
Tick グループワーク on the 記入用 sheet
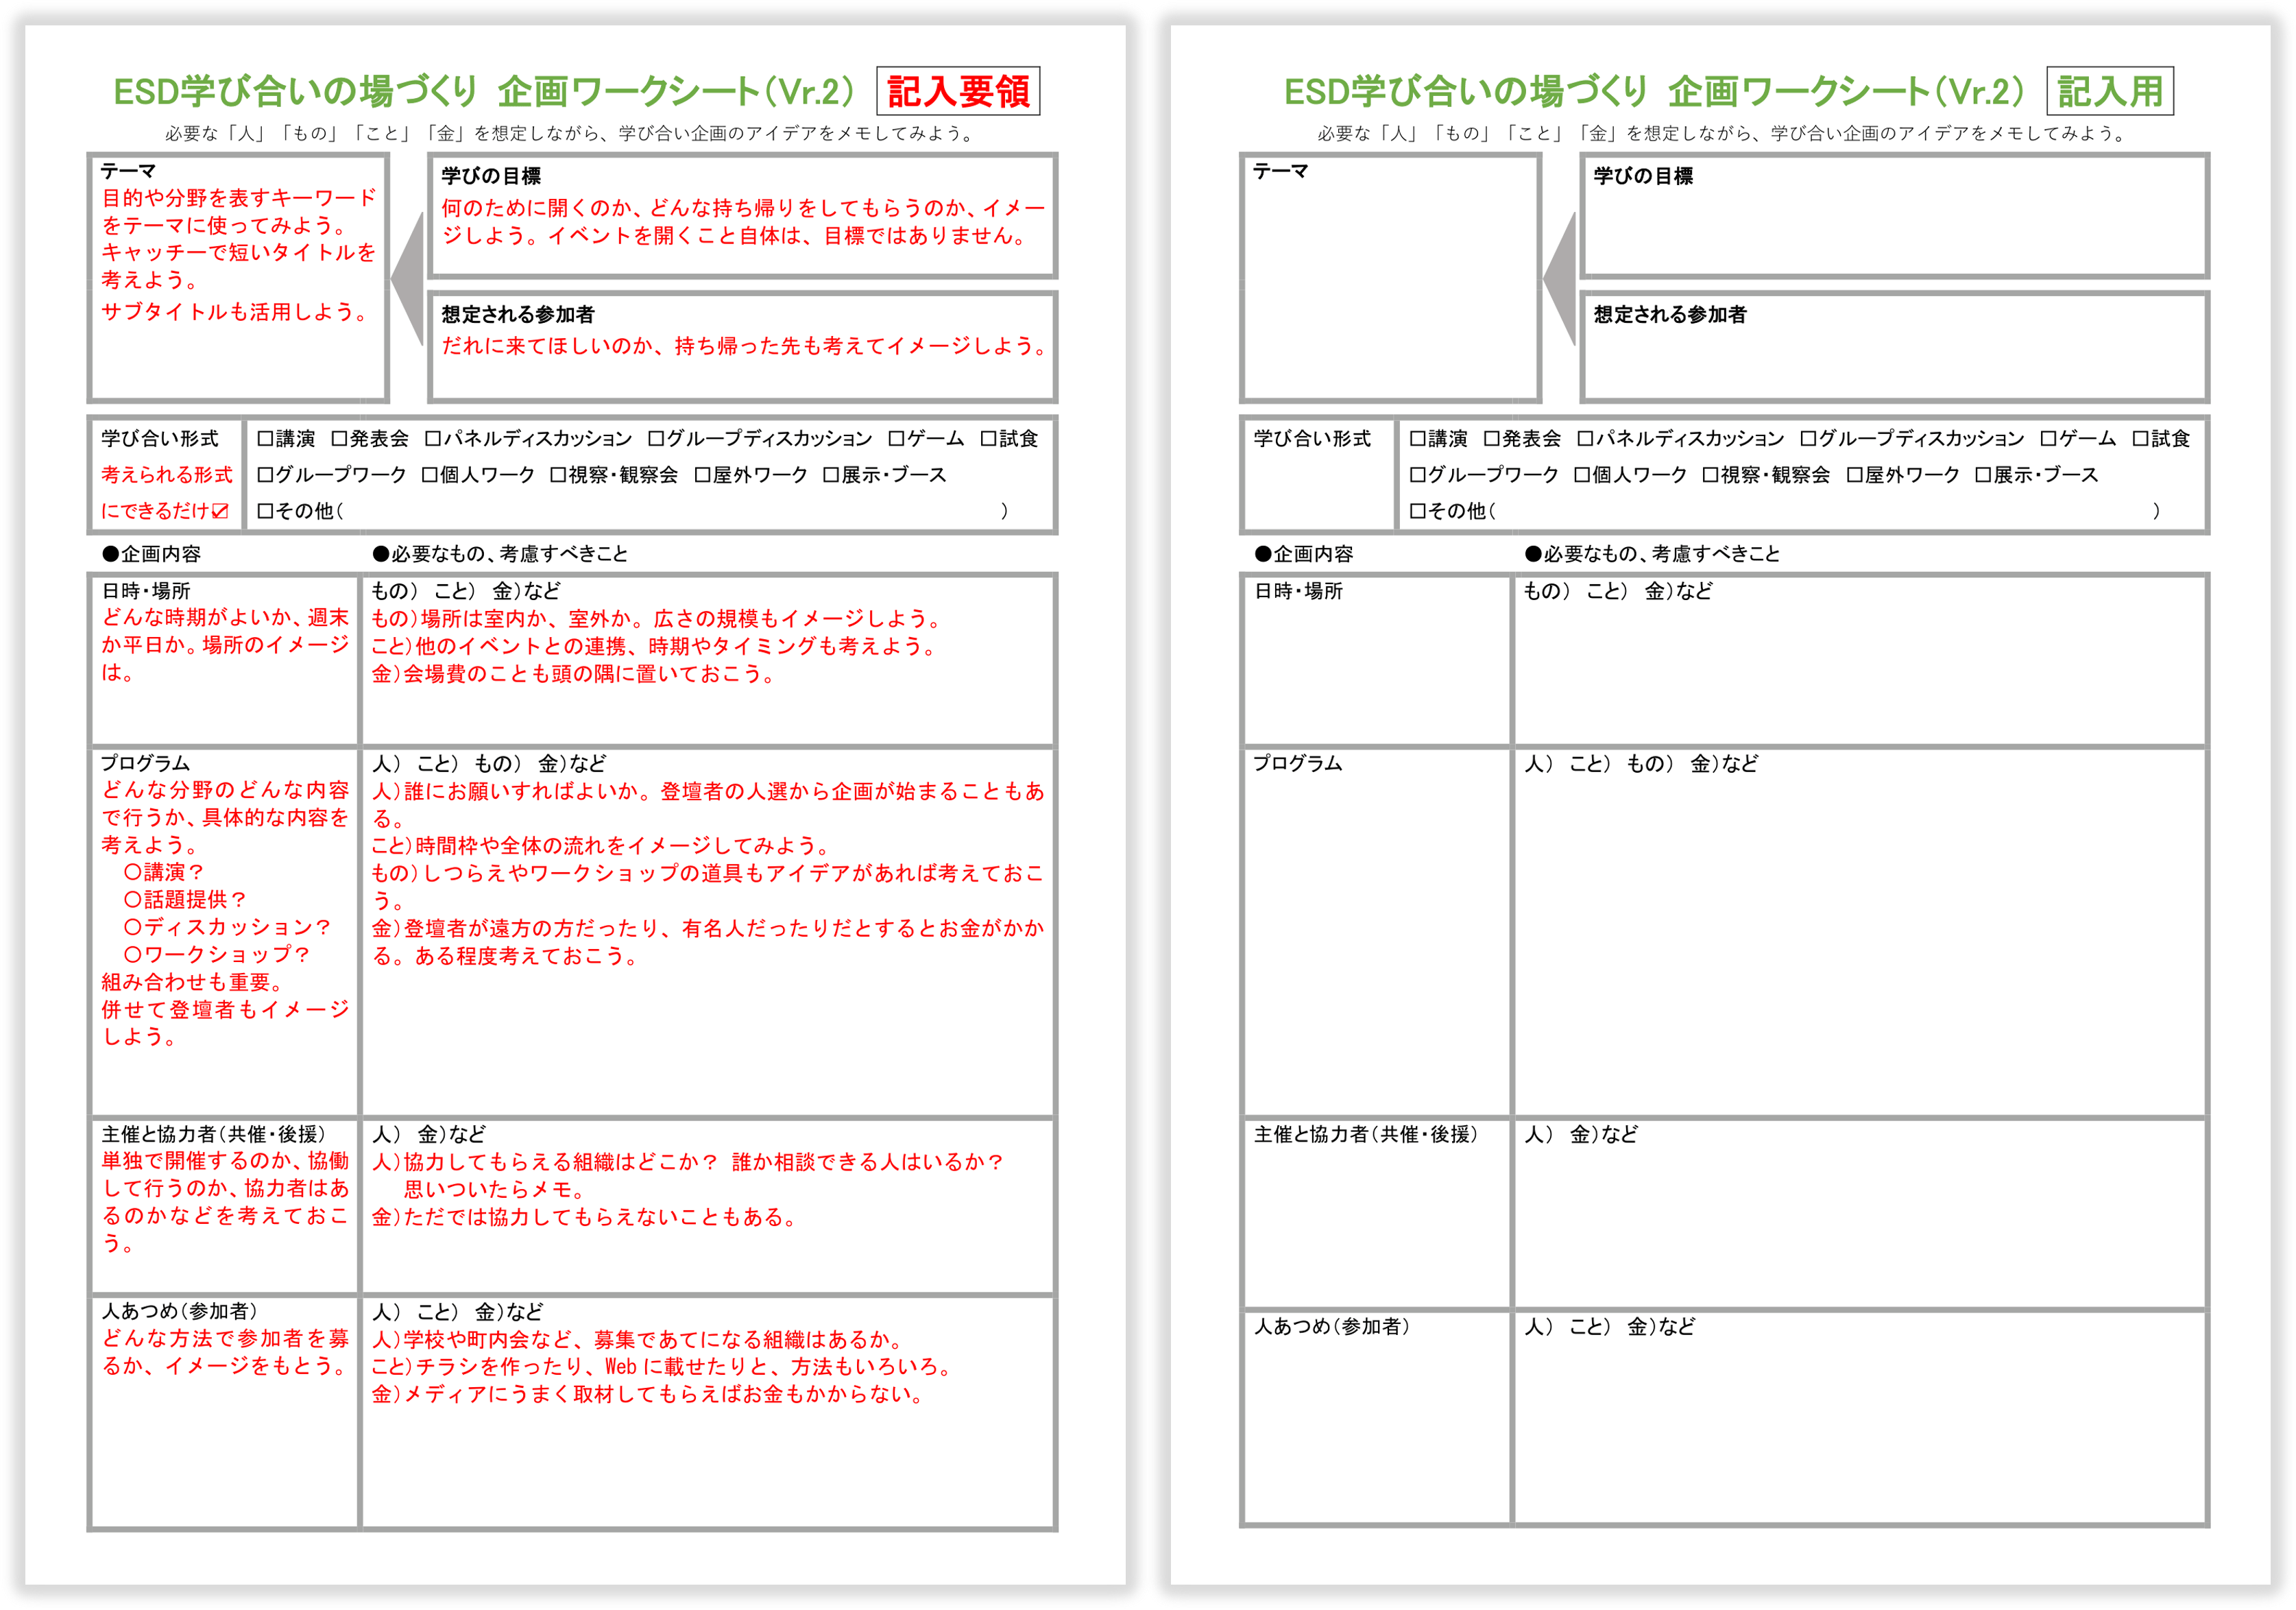[x=1417, y=475]
